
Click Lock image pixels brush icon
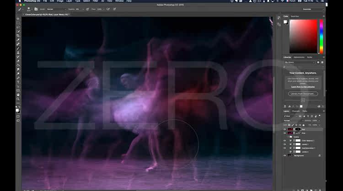[x=293, y=125]
